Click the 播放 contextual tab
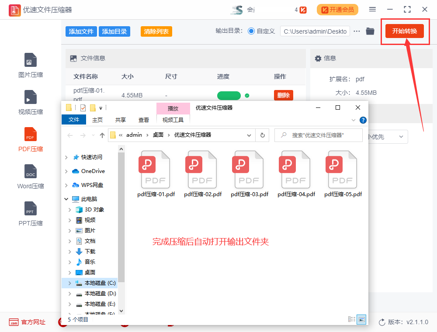 [x=173, y=108]
